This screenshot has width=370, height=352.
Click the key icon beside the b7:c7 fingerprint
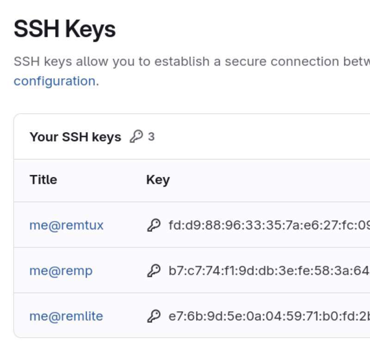coord(154,270)
